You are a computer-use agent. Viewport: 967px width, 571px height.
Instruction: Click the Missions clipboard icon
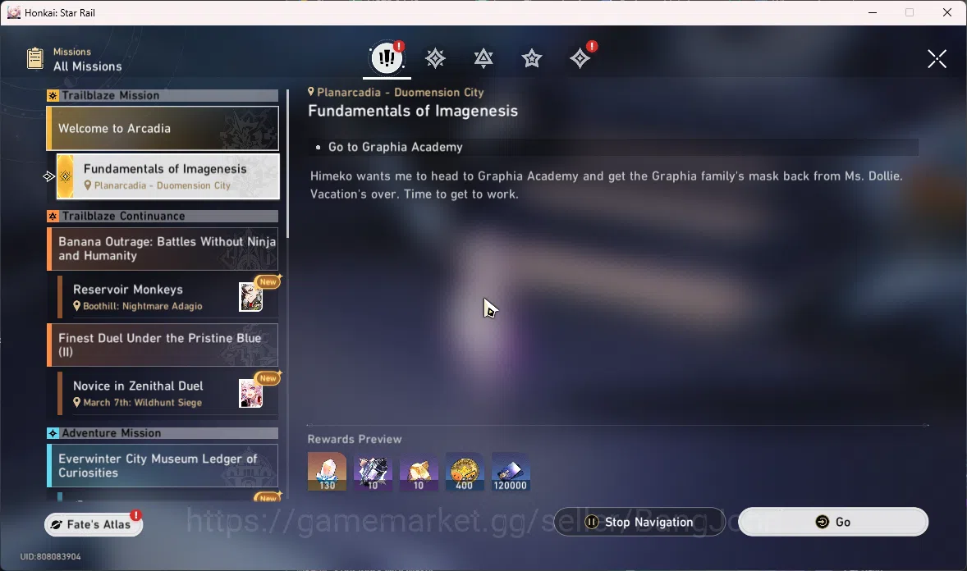[35, 58]
